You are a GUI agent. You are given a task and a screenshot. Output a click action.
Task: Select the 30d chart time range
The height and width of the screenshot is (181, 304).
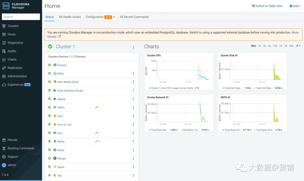291,46
